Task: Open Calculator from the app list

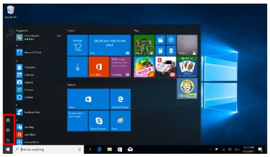Action: [x=26, y=67]
